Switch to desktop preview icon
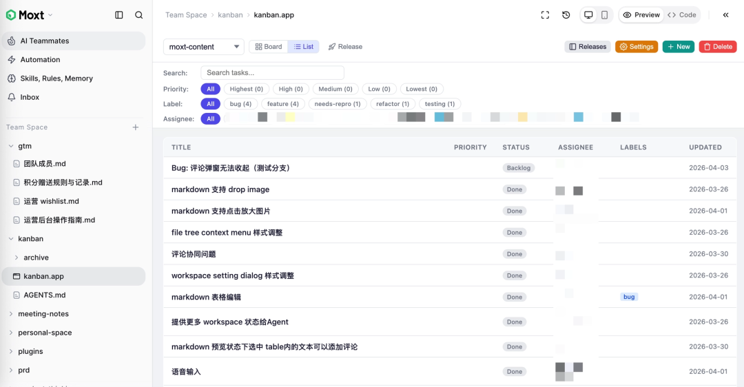Screen dimensions: 744x387 pos(588,15)
